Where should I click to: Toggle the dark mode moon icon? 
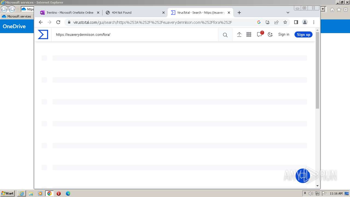270,34
